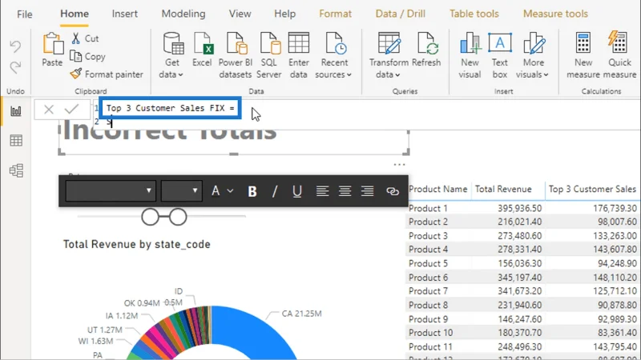
Task: Open the Data / Drill tab
Action: [x=400, y=14]
